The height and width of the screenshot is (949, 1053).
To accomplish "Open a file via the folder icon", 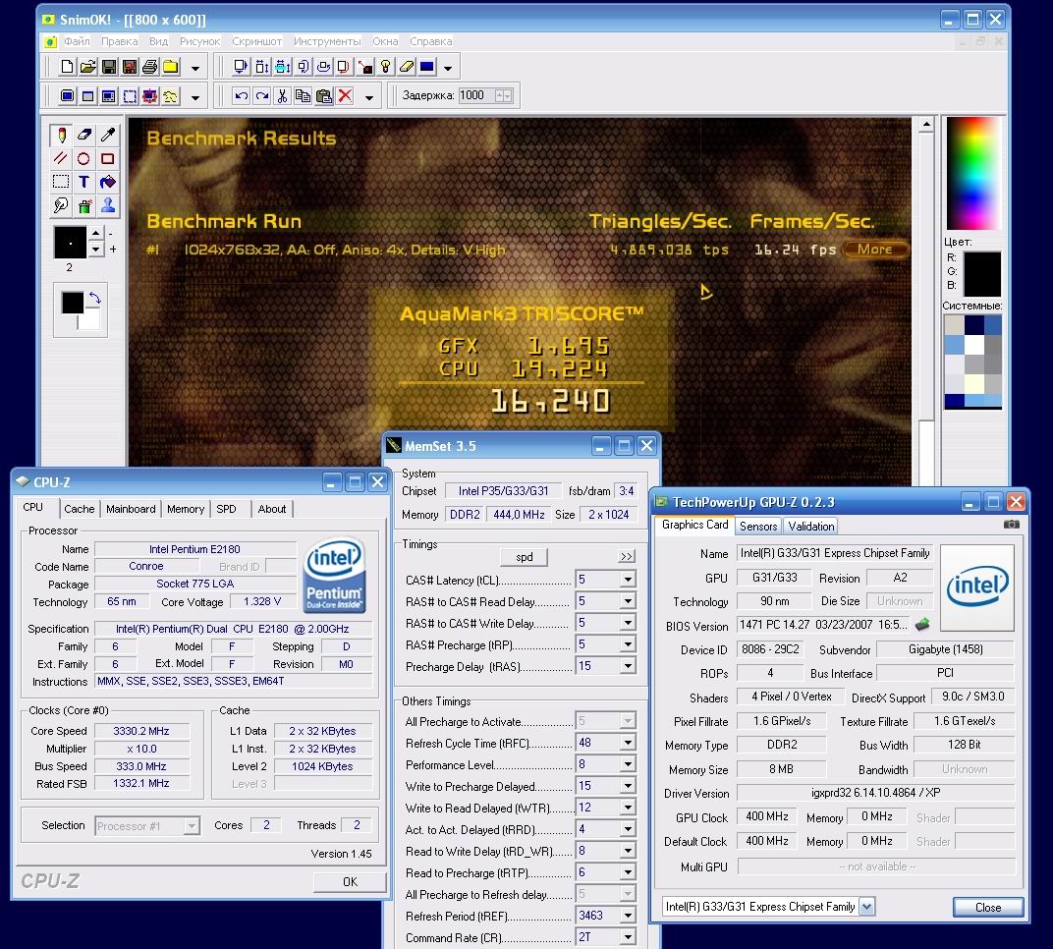I will tap(88, 67).
